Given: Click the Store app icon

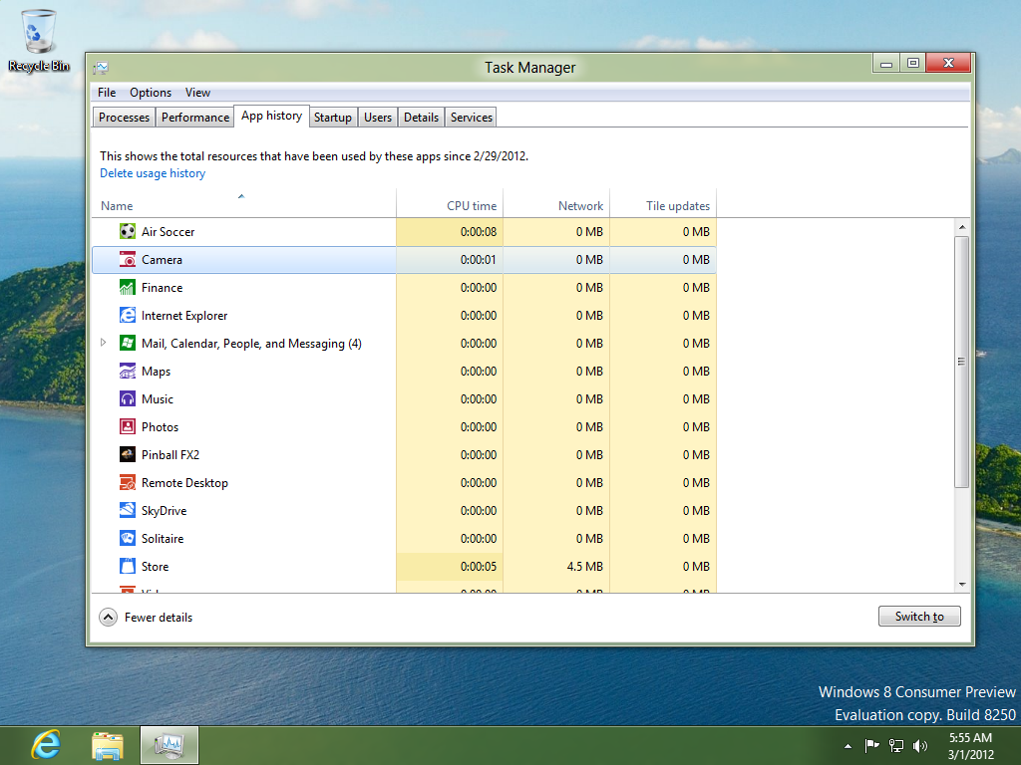Looking at the screenshot, I should [x=127, y=566].
